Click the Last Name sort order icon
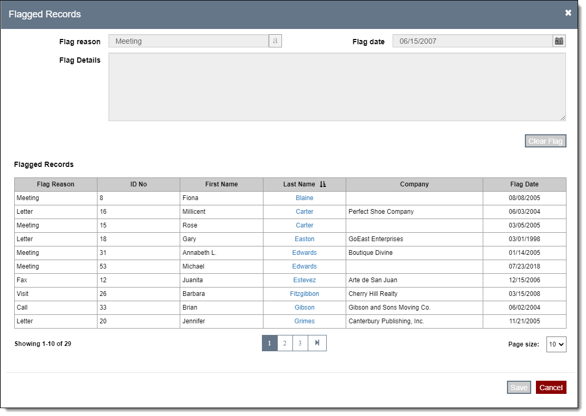586x416 pixels. (x=323, y=184)
